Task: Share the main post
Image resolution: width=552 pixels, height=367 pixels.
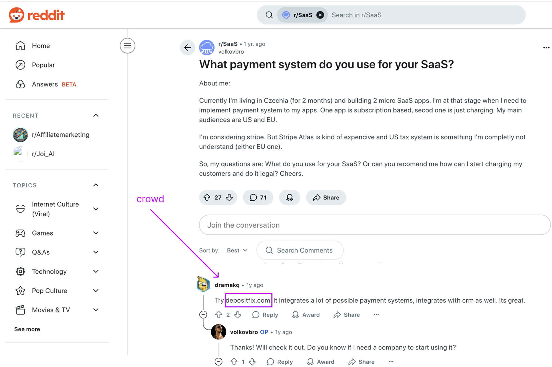Action: pyautogui.click(x=326, y=198)
